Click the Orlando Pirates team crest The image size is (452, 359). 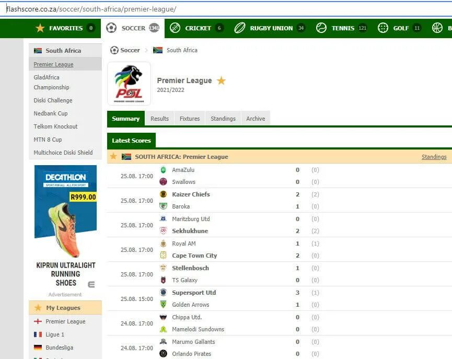click(x=163, y=354)
